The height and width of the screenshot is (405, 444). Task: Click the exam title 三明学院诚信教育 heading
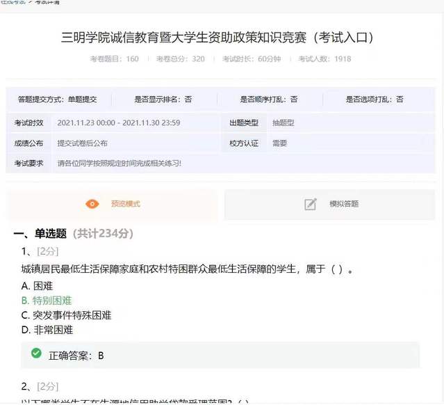222,37
